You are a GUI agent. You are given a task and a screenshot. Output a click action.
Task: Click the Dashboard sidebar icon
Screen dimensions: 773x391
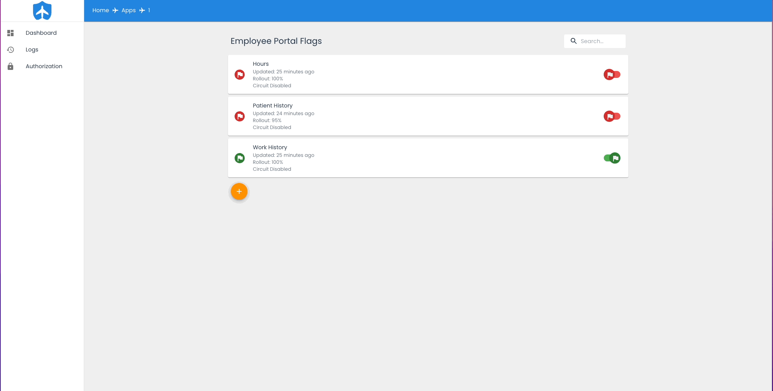coord(10,33)
